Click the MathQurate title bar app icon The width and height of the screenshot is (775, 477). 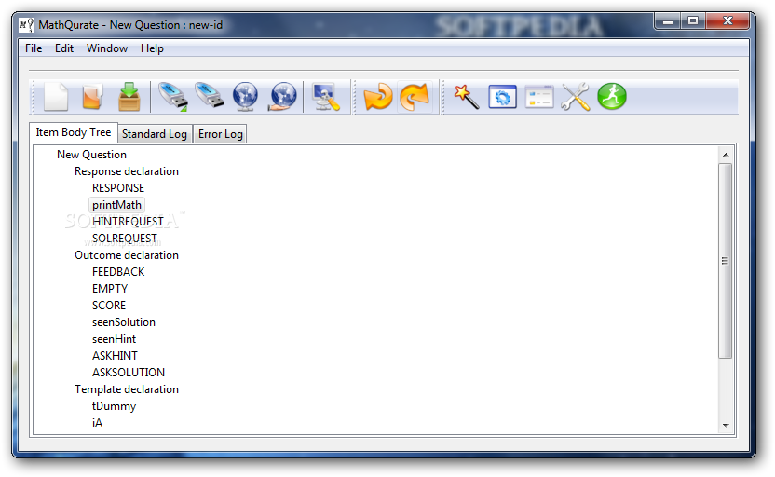click(x=26, y=25)
